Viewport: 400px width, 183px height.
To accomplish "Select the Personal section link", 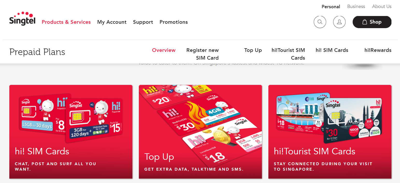I will pos(331,7).
